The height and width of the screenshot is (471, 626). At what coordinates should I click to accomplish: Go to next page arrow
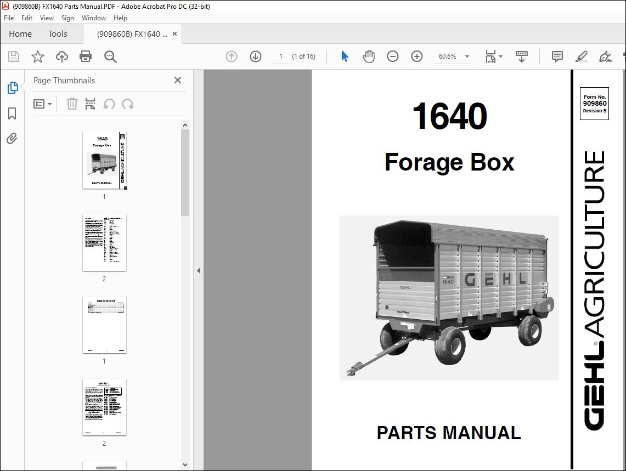[x=256, y=56]
